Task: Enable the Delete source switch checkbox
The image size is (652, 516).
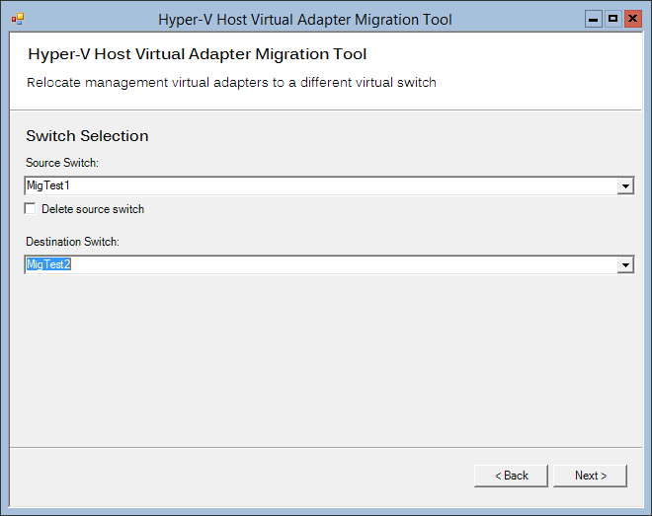Action: (x=30, y=208)
